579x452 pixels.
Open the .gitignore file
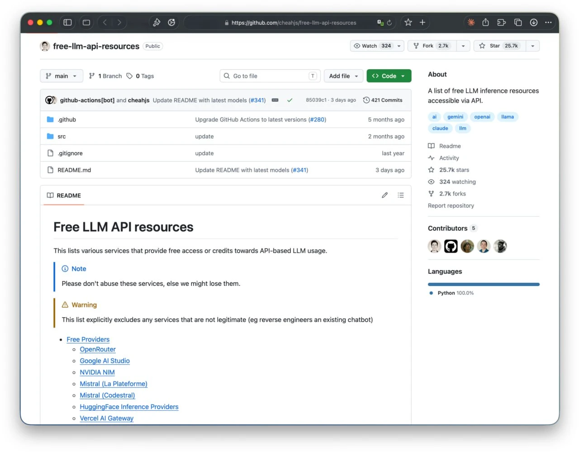70,153
